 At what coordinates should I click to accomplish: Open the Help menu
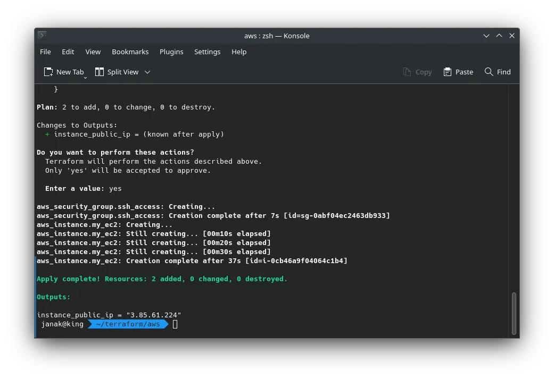238,52
